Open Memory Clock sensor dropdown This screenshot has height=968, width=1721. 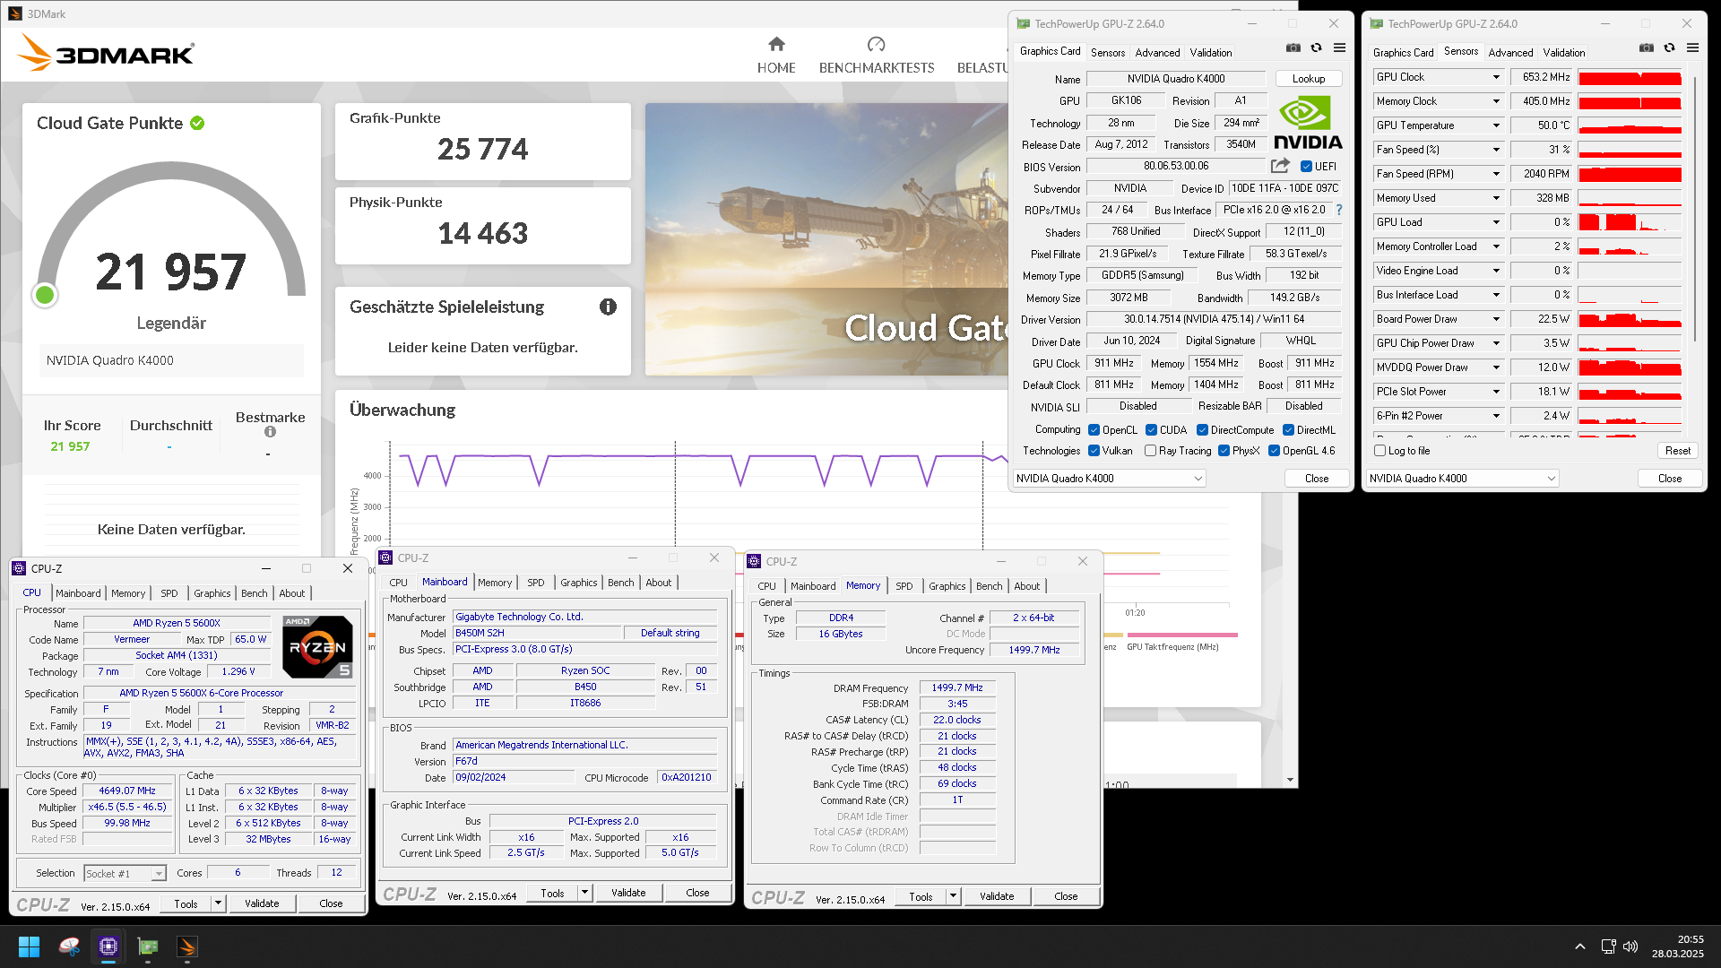coord(1496,101)
